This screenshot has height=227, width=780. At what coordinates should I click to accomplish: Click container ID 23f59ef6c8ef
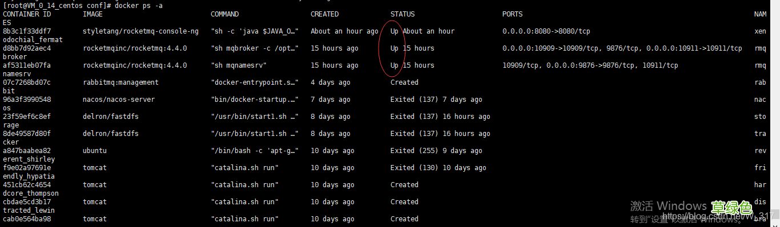point(27,117)
